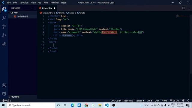Screen dimensions: 192x108
Task: Open the Manage gear icon
Action: point(4,94)
